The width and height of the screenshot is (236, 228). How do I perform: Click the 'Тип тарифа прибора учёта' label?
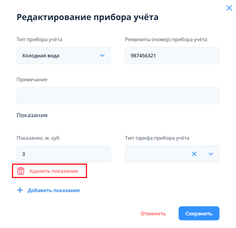[x=157, y=138]
